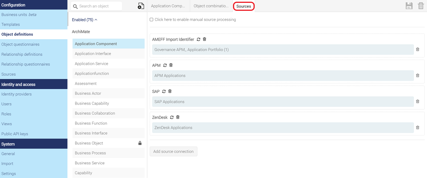Select Business Capability object
The height and width of the screenshot is (178, 427).
point(109,104)
